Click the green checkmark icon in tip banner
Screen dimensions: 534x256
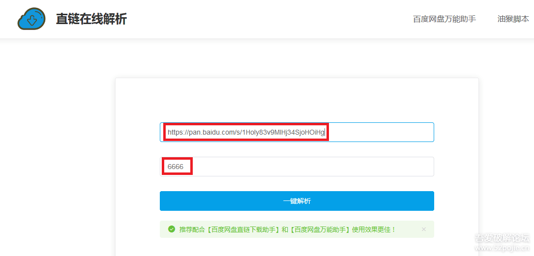[x=172, y=229]
